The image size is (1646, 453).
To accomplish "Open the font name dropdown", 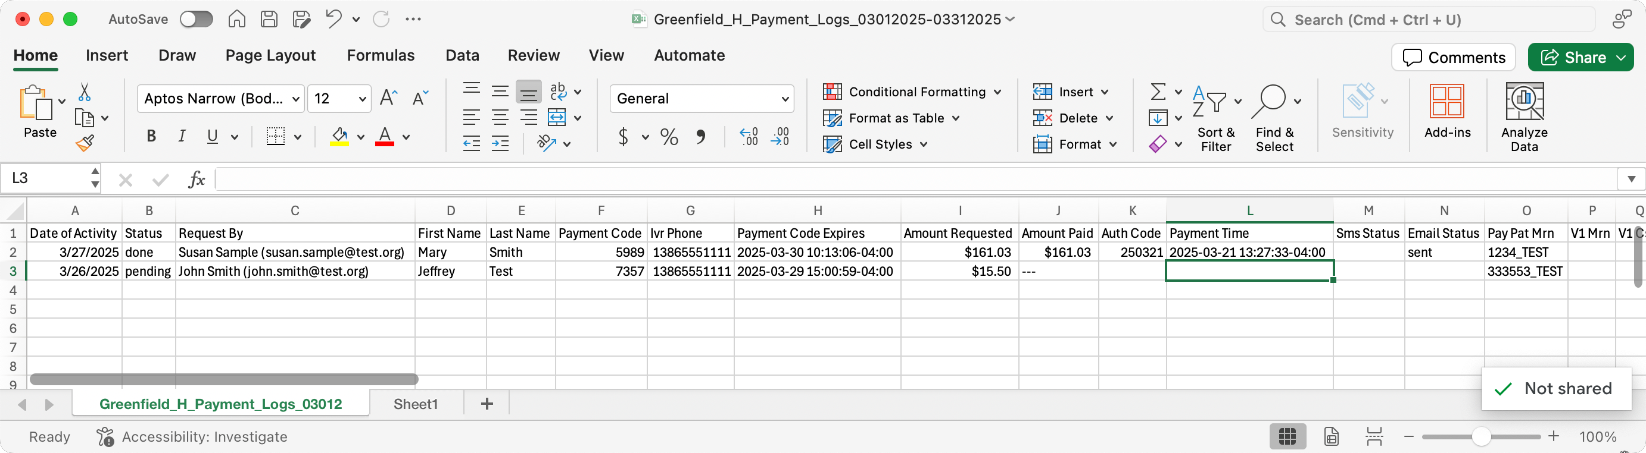I will [x=296, y=99].
